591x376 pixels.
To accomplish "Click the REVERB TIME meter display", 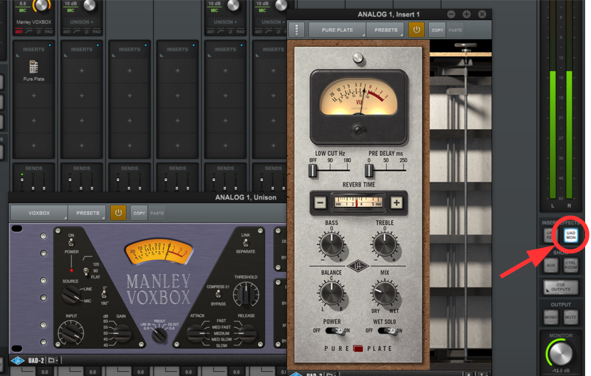I will click(x=358, y=202).
